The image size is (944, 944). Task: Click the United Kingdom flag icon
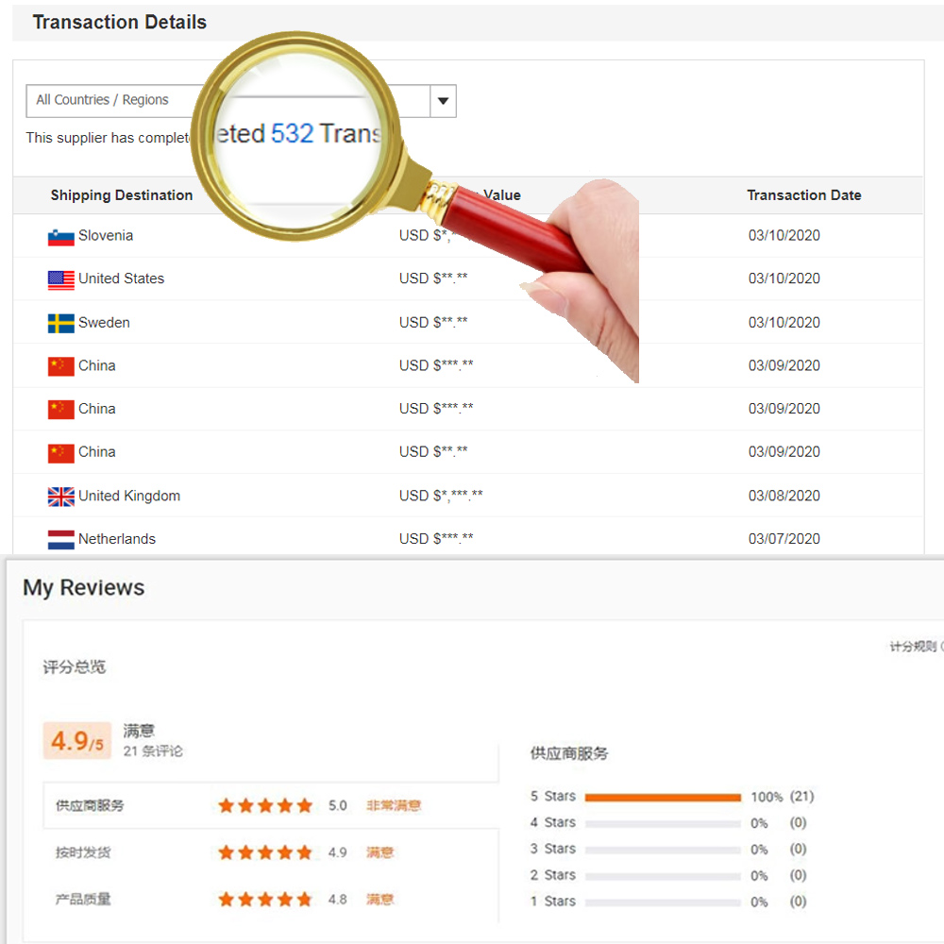coord(60,497)
